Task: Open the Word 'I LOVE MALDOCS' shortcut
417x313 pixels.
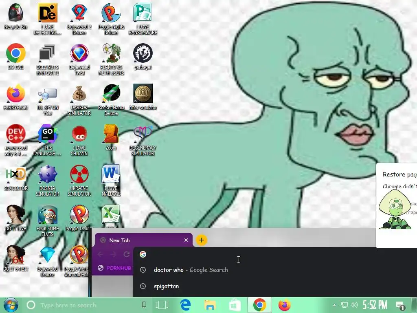Action: pos(111,181)
